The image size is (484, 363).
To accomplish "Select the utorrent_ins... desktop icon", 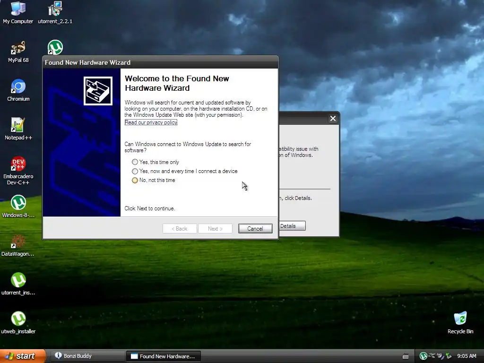I will pyautogui.click(x=18, y=284).
